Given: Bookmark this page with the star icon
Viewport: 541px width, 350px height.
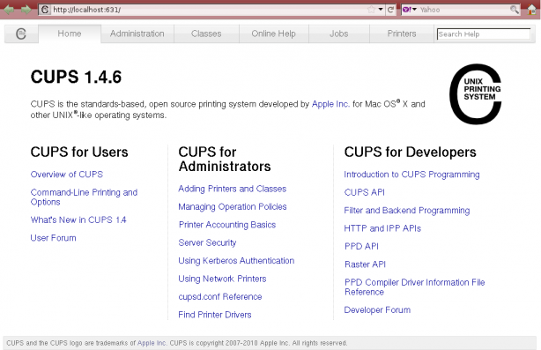Looking at the screenshot, I should click(371, 10).
